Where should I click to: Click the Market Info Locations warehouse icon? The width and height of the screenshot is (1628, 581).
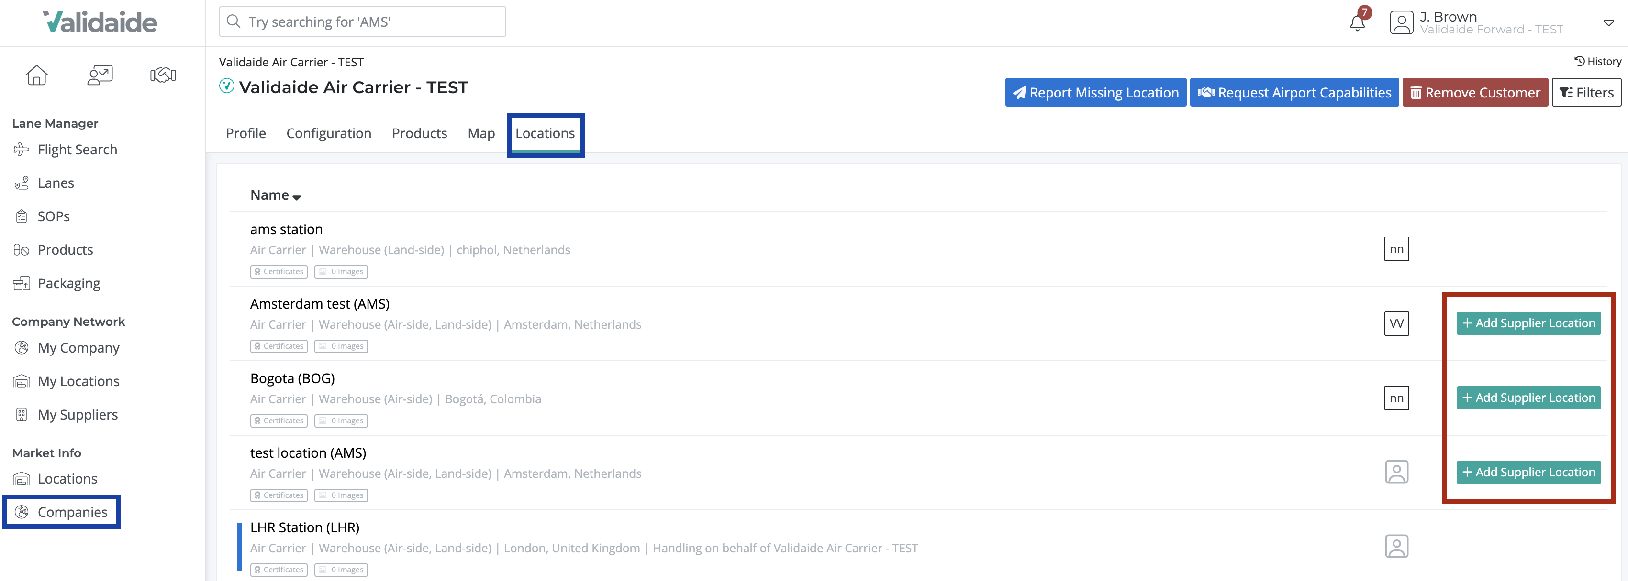coord(22,479)
